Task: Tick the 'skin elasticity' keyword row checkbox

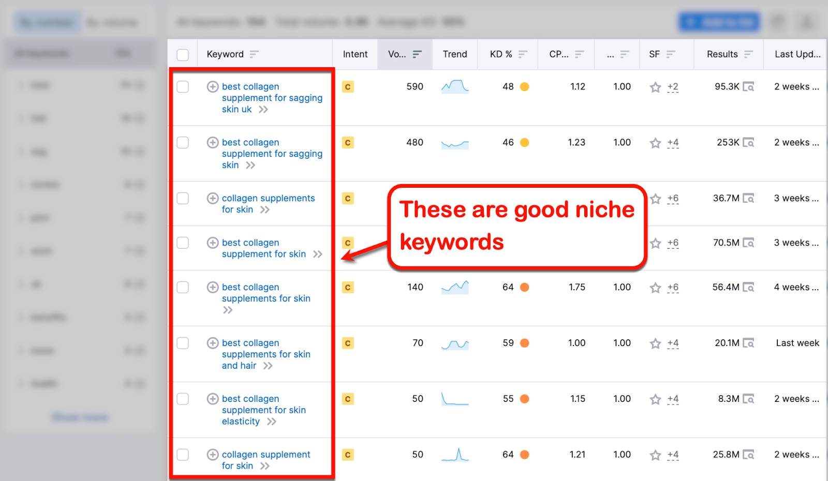Action: (183, 399)
